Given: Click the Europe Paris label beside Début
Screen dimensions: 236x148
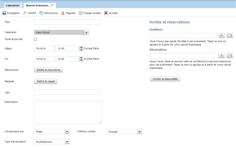Looking at the screenshot, I should (91, 48).
